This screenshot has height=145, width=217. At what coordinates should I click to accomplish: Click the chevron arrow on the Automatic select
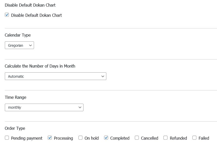point(103,76)
